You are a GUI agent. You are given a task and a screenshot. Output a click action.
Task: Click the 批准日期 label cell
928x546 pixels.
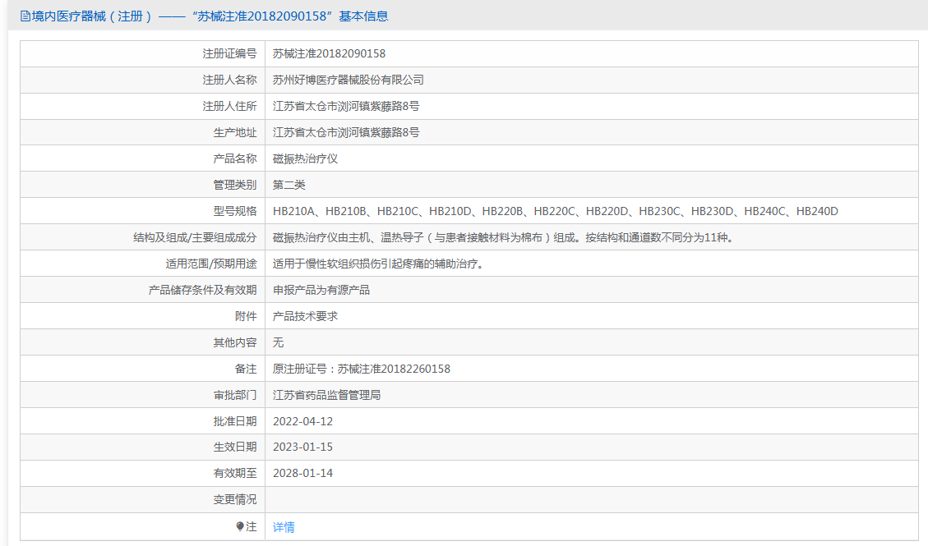click(143, 421)
